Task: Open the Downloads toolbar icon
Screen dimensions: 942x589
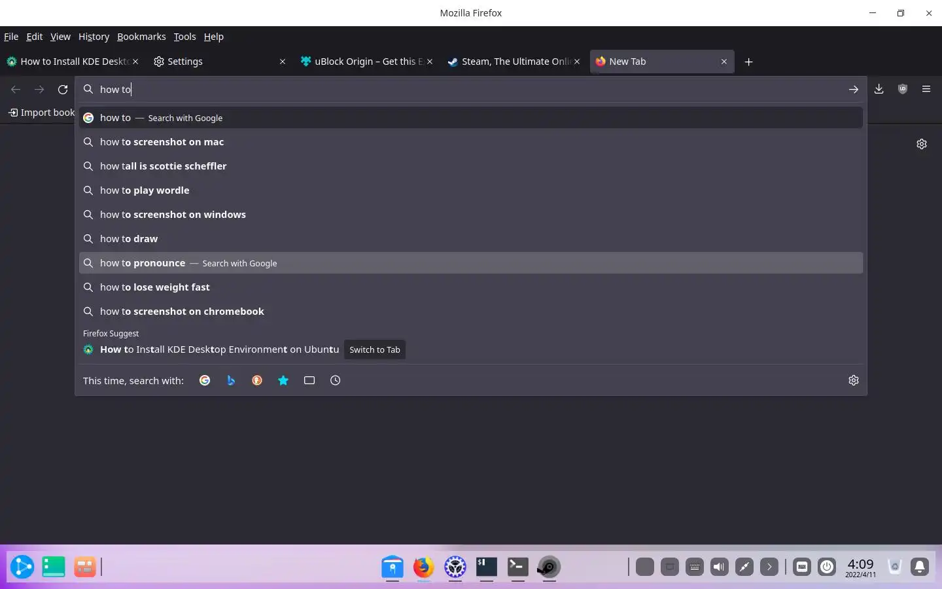Action: pos(879,89)
